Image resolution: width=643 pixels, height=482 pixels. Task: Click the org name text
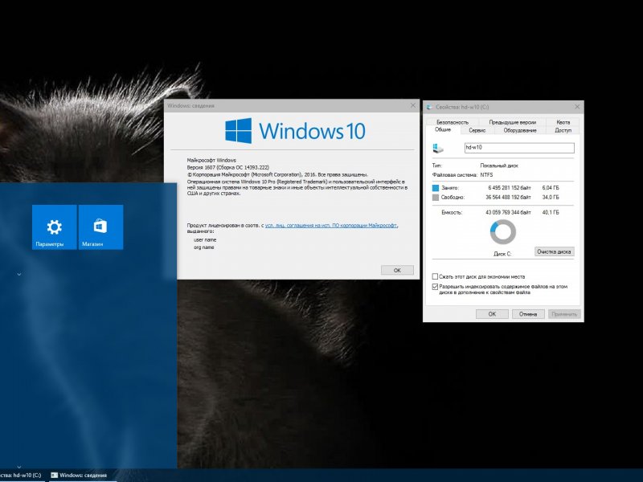click(x=204, y=247)
